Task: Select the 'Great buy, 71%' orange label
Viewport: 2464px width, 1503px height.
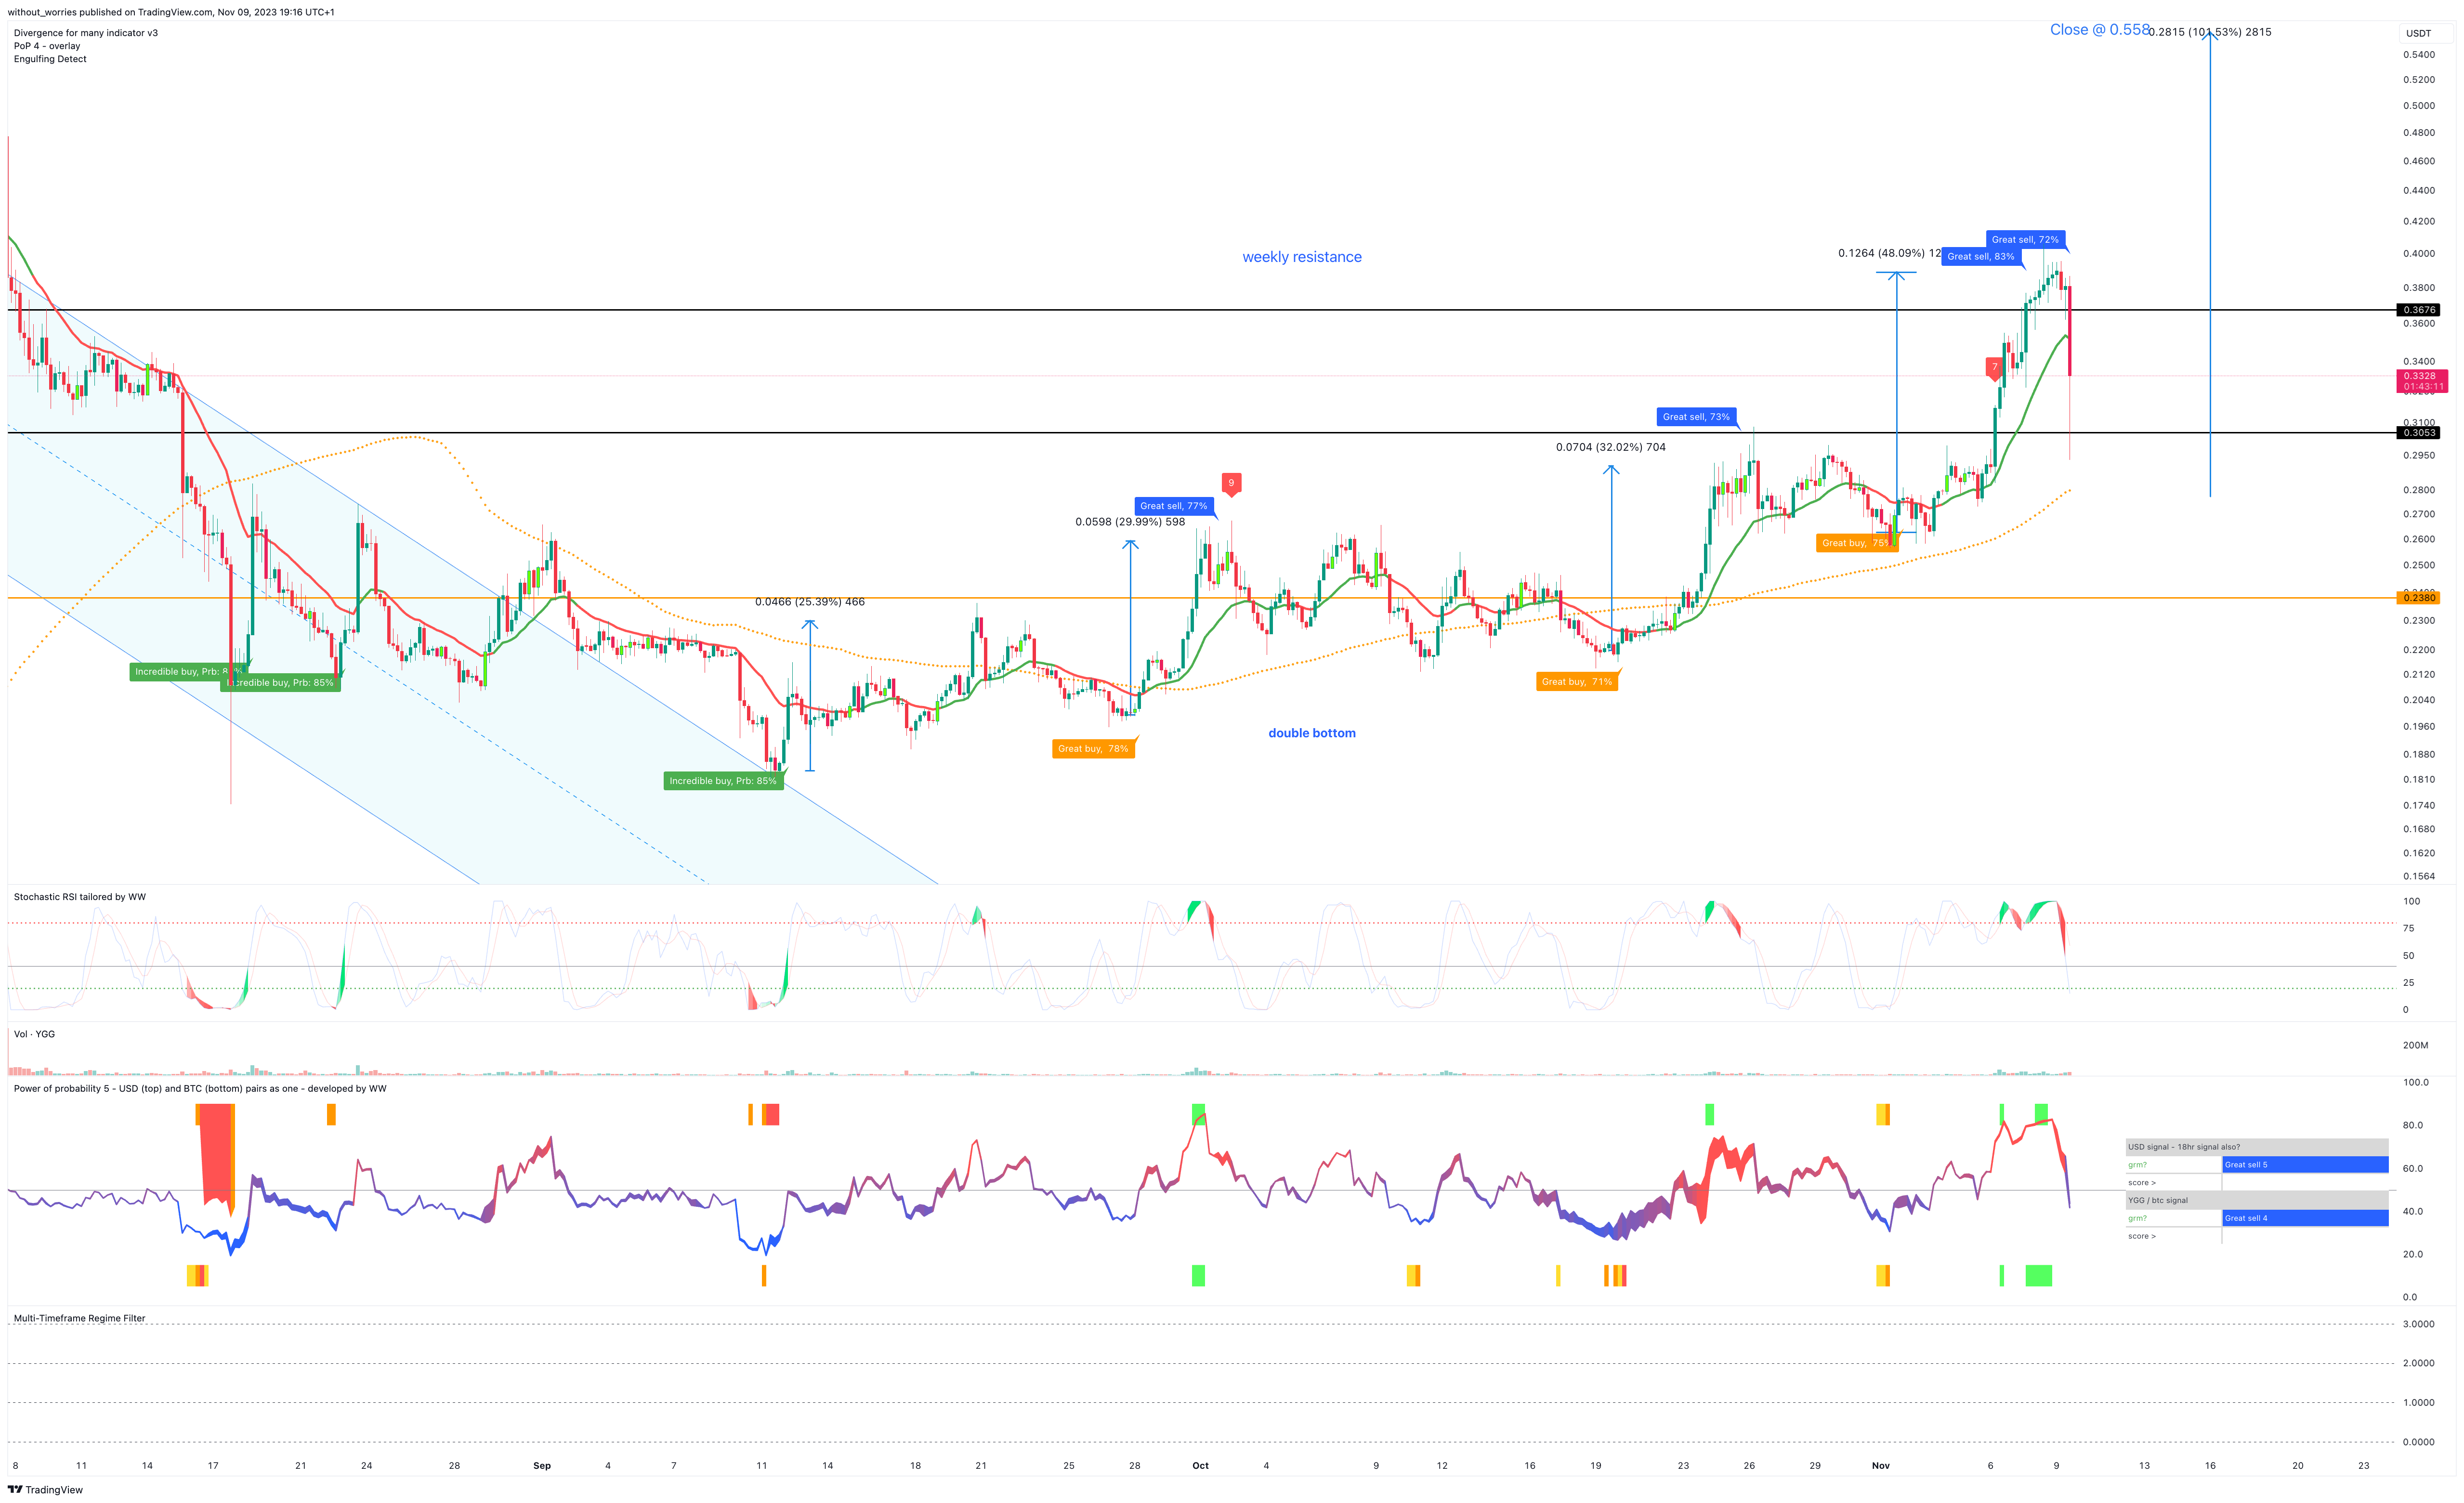Action: coord(1577,682)
